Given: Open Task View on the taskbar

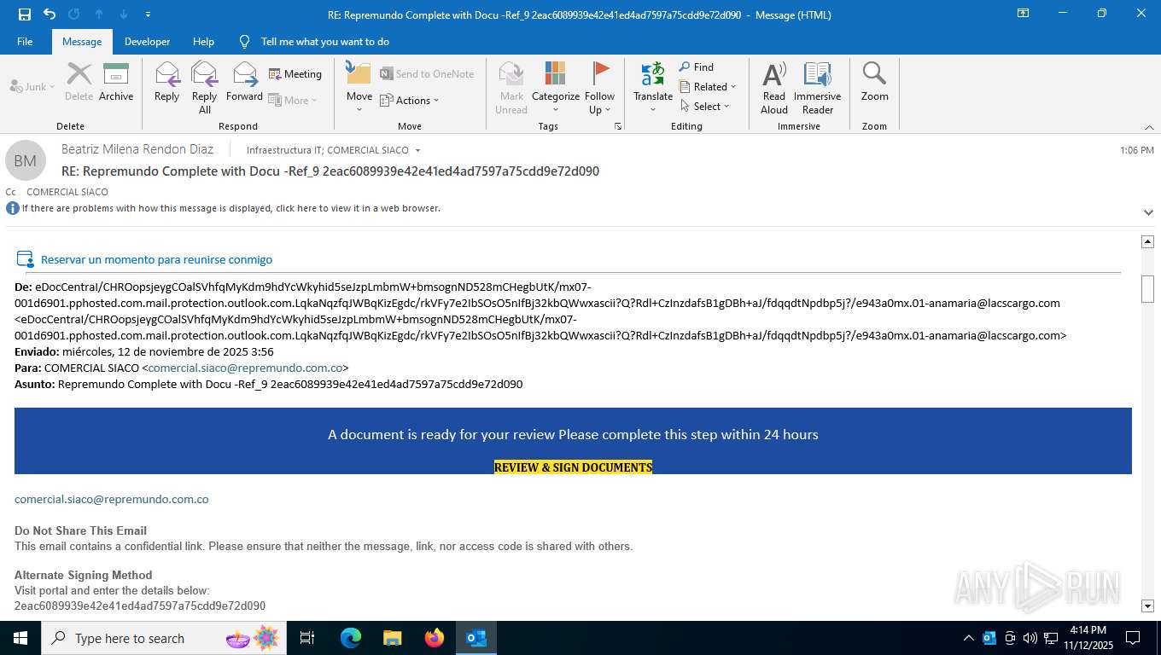Looking at the screenshot, I should pyautogui.click(x=307, y=638).
